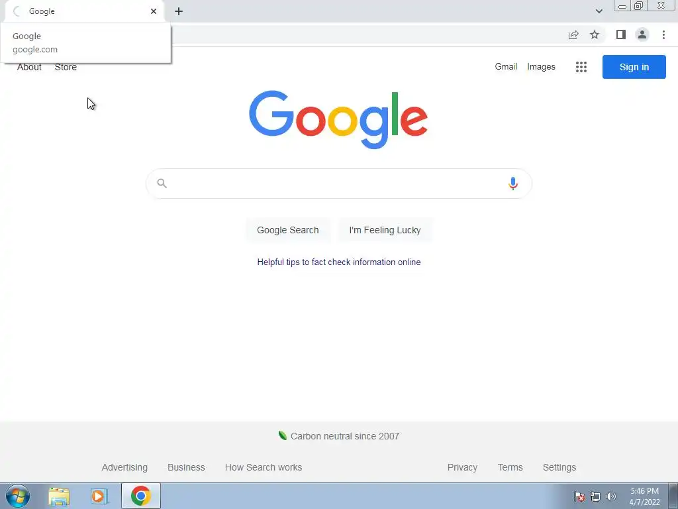Click the Chrome taskbar icon
The width and height of the screenshot is (678, 509).
point(141,496)
